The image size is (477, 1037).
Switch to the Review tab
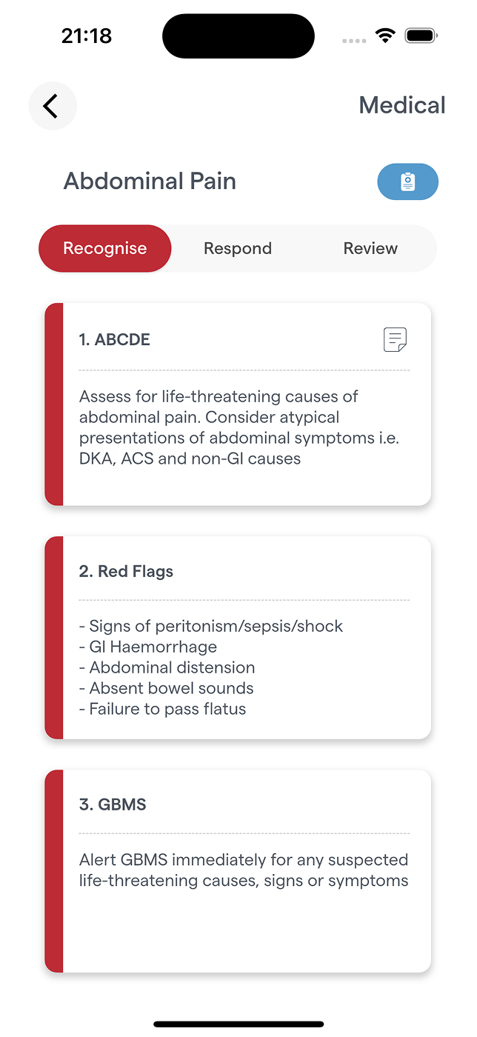pos(370,249)
